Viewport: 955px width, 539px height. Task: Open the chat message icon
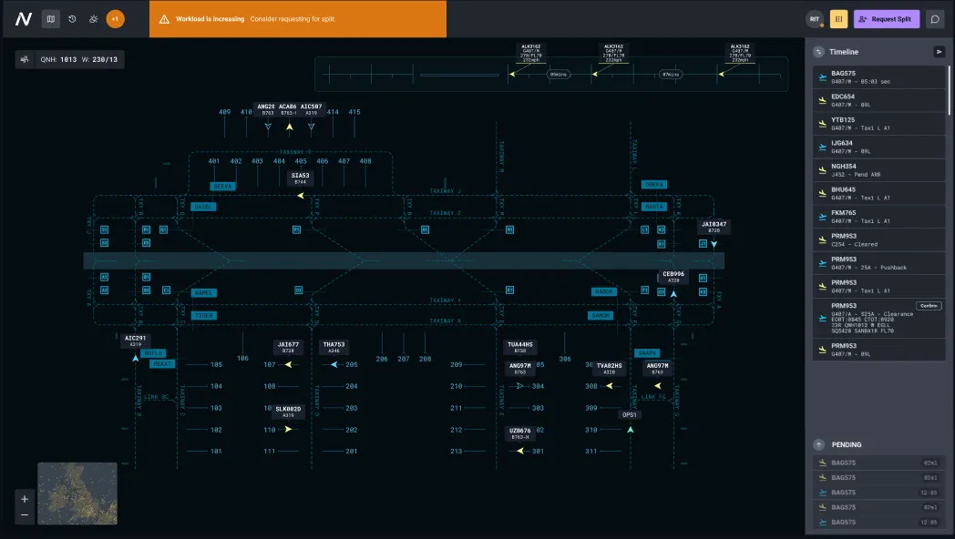pyautogui.click(x=935, y=19)
